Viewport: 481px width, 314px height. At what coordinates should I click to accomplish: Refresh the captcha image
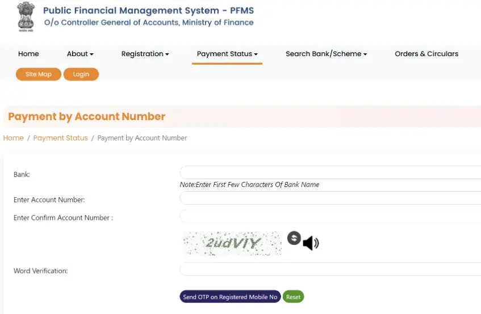(294, 238)
